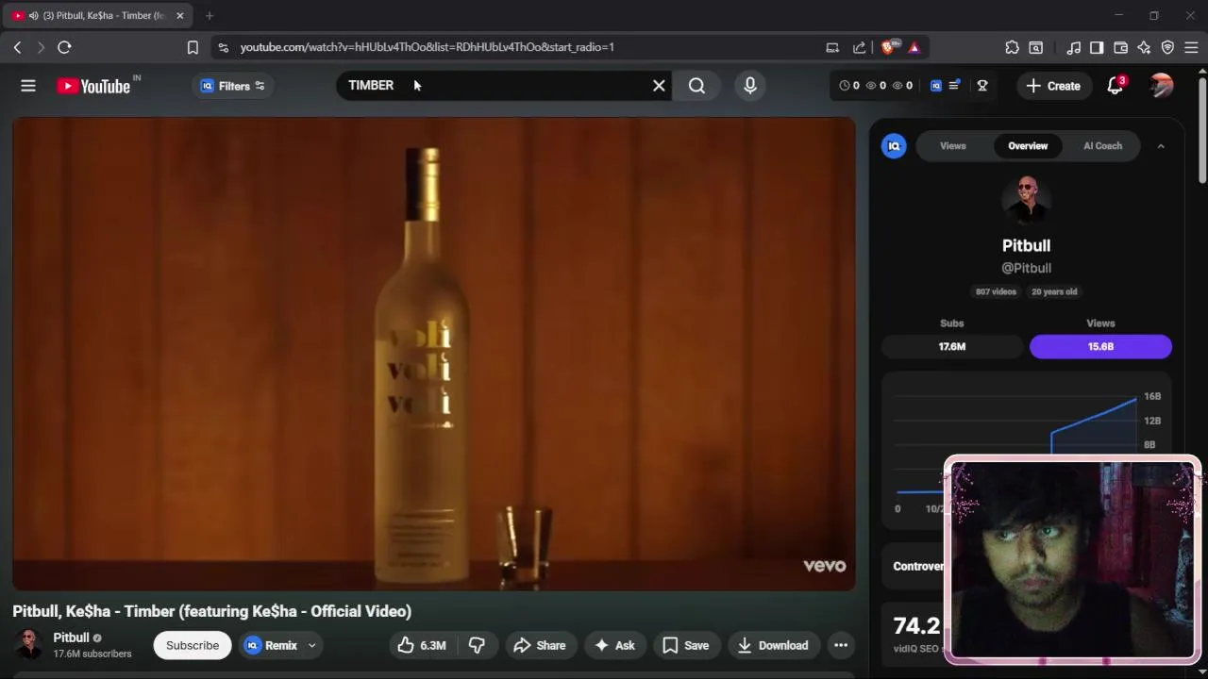Image resolution: width=1208 pixels, height=679 pixels.
Task: Go back with browser back arrow
Action: point(17,47)
